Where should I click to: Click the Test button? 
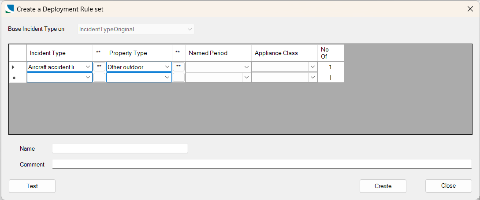point(32,186)
